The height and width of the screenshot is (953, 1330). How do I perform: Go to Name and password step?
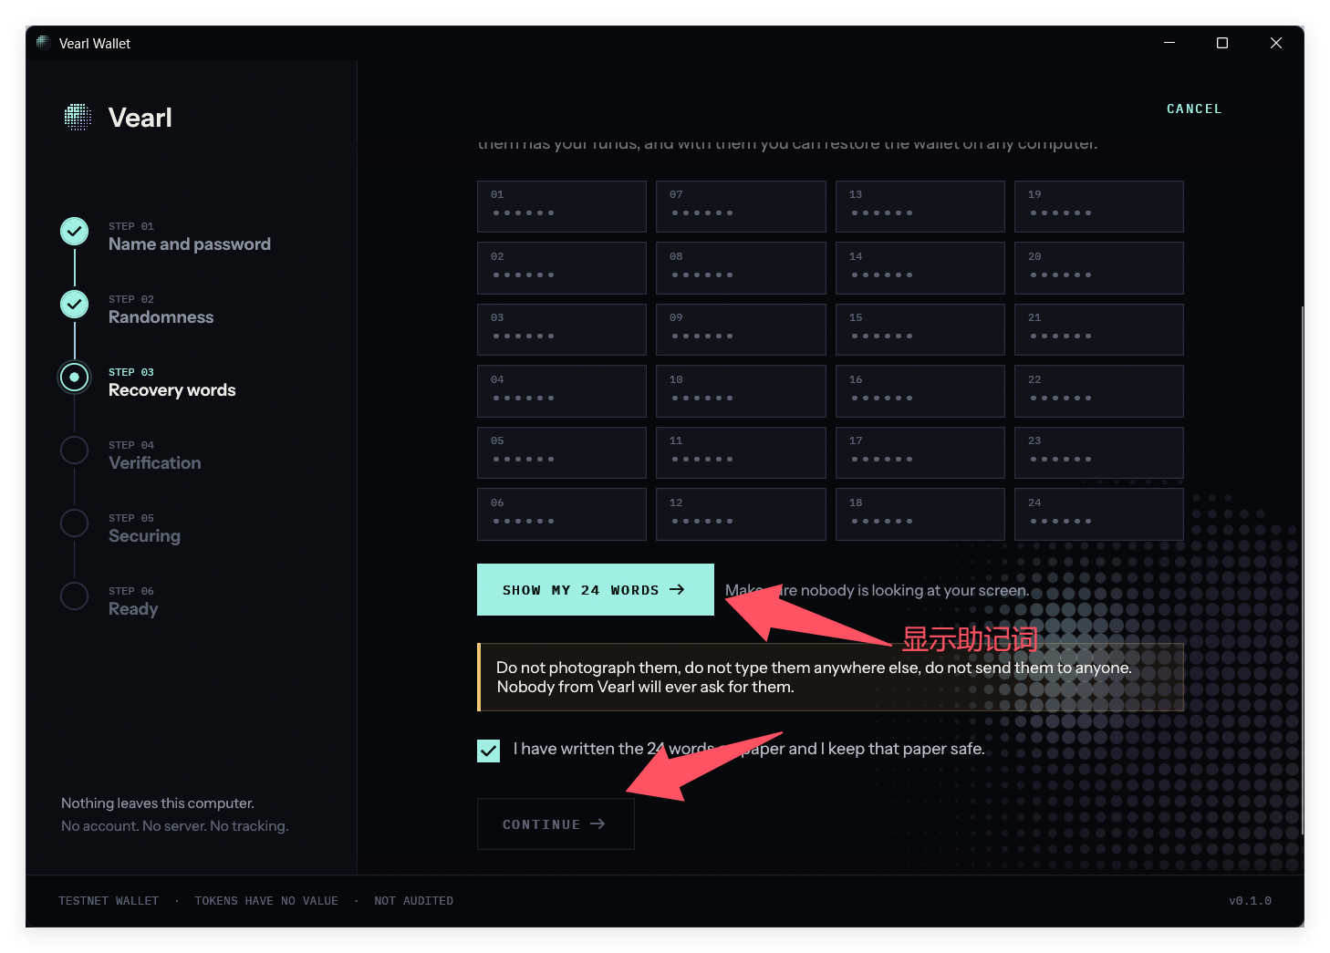tap(190, 244)
